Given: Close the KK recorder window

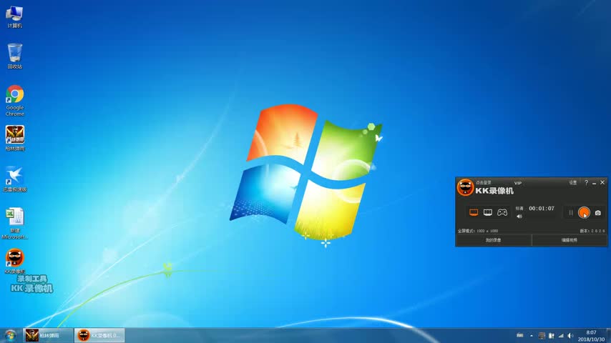Looking at the screenshot, I should (602, 182).
